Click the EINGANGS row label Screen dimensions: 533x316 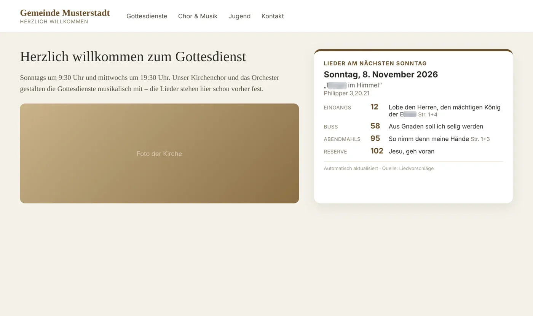pyautogui.click(x=337, y=108)
